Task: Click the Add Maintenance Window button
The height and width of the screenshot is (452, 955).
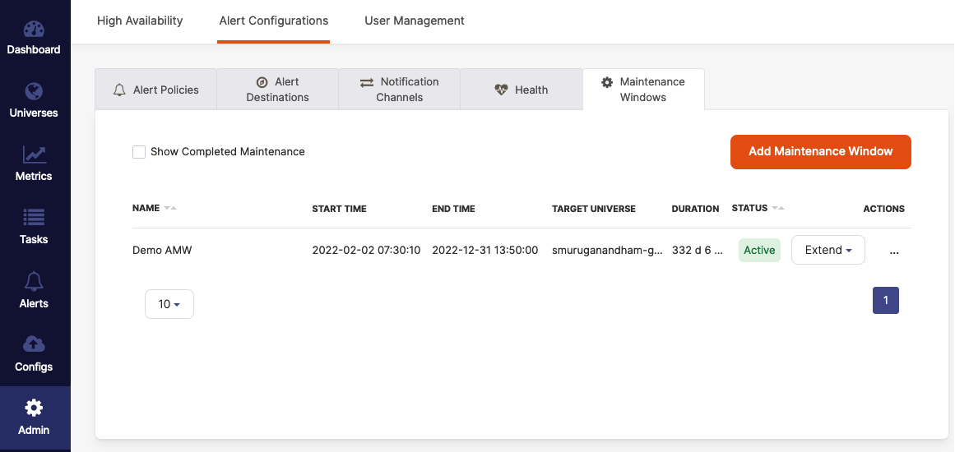Action: pos(820,152)
